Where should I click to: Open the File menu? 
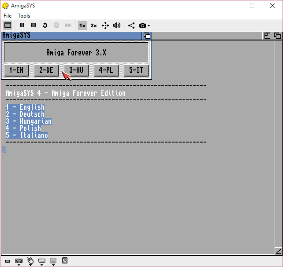coord(7,16)
